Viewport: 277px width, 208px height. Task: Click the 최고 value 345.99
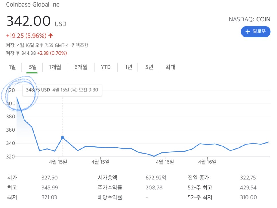(x=50, y=188)
